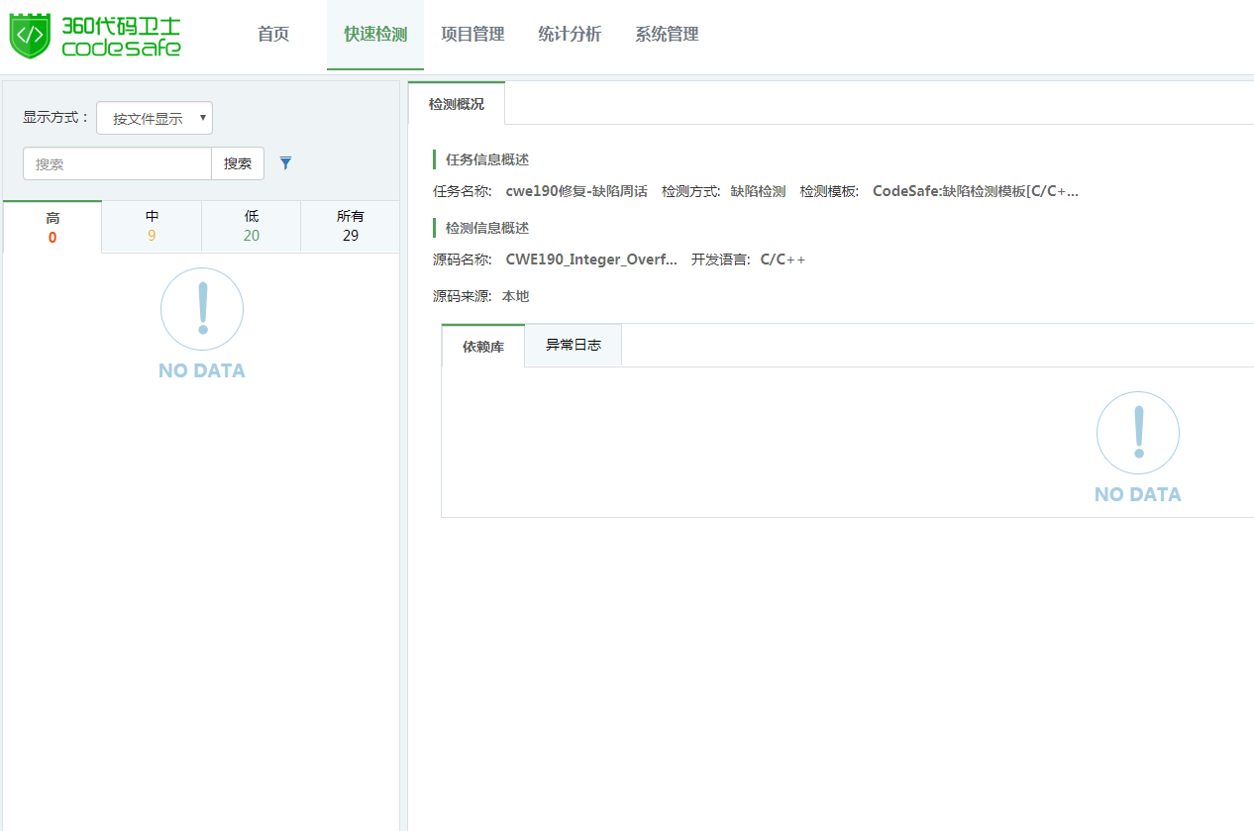
Task: Go to 项目管理 in top navigation
Action: [472, 35]
